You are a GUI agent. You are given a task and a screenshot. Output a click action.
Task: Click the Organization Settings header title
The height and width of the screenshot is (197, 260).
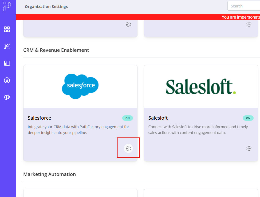[x=46, y=7]
